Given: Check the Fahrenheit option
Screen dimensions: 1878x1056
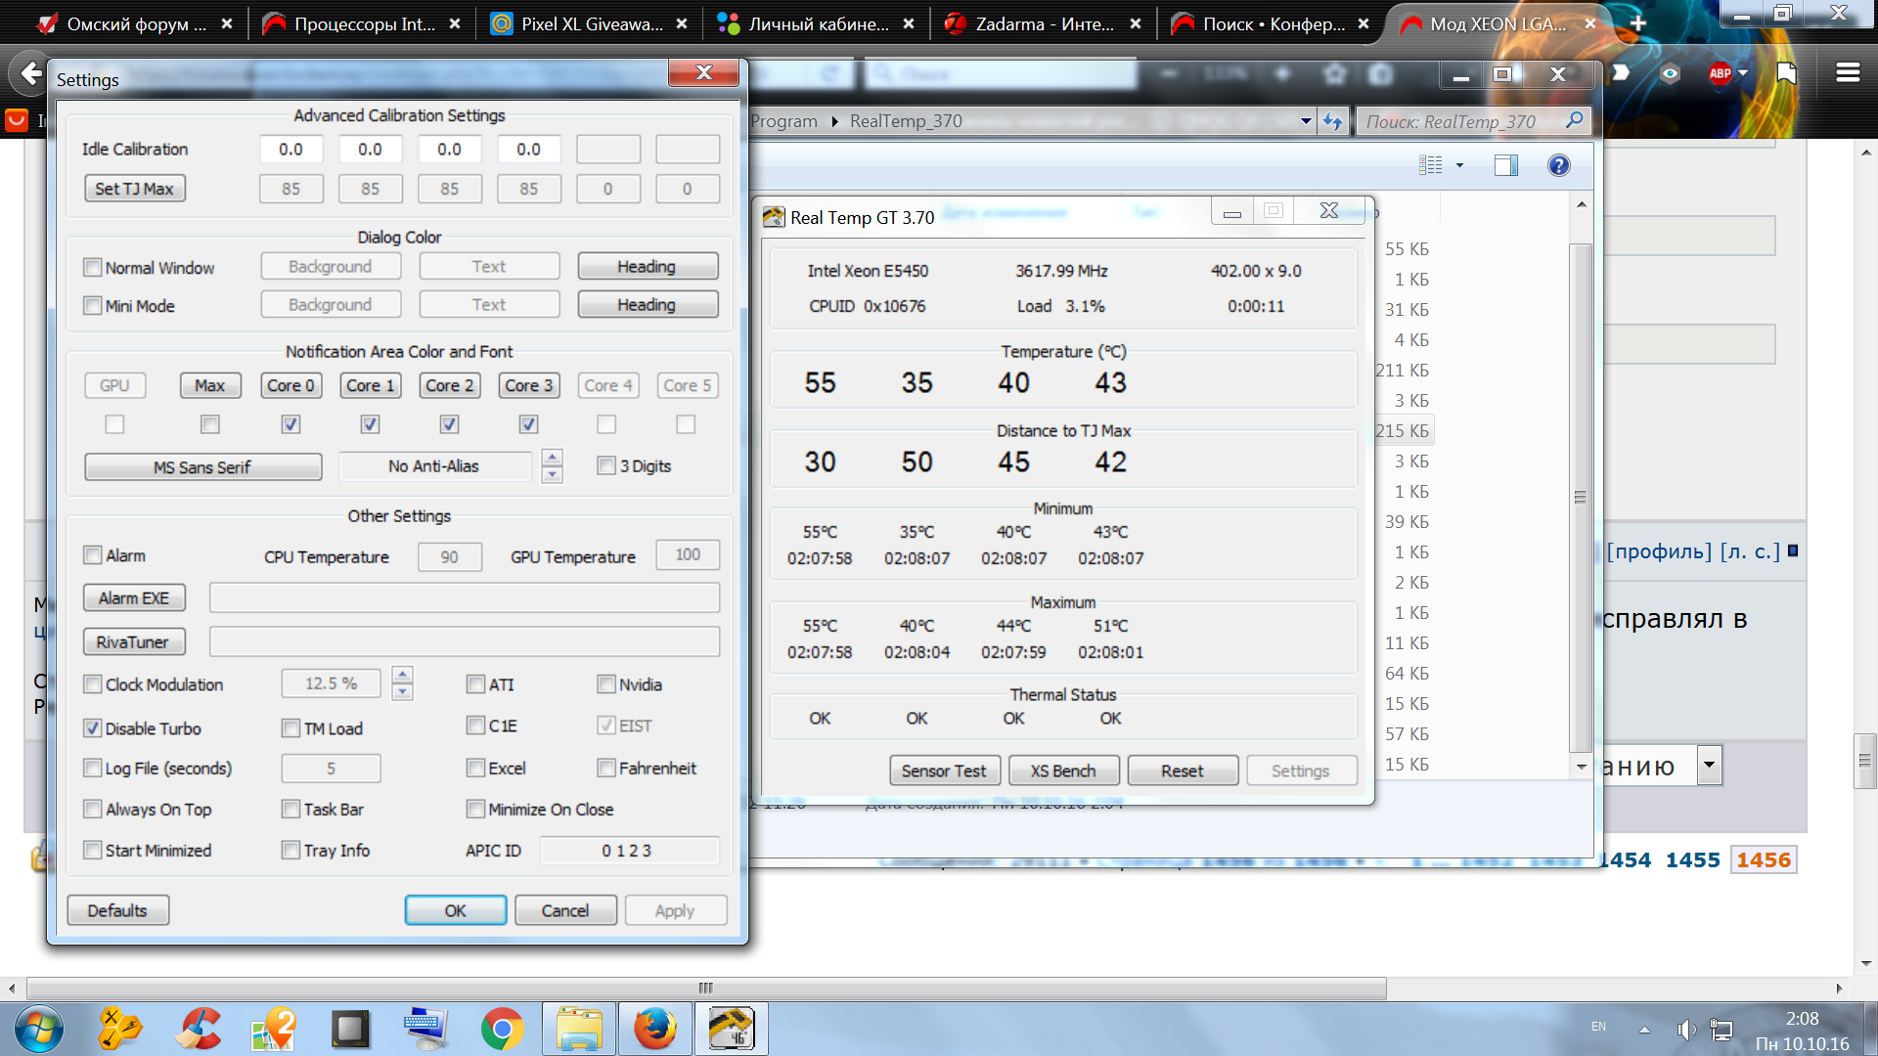Looking at the screenshot, I should (x=606, y=769).
